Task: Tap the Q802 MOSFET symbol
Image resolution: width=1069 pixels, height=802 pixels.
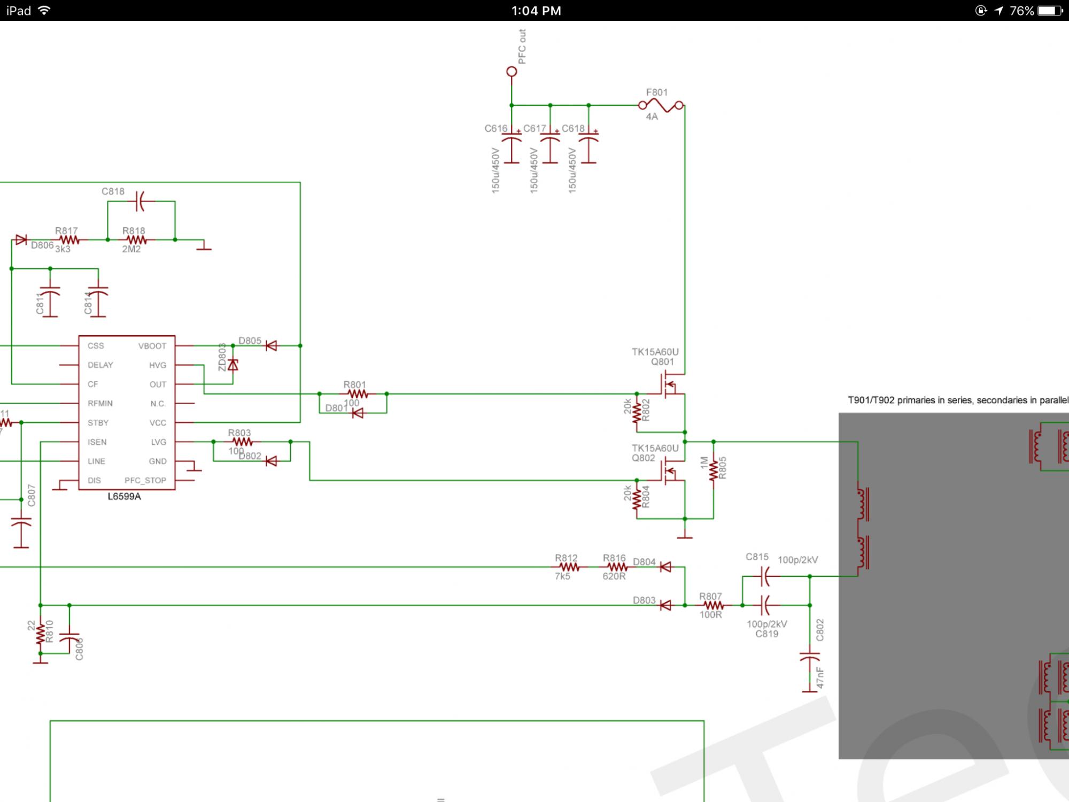Action: 670,472
